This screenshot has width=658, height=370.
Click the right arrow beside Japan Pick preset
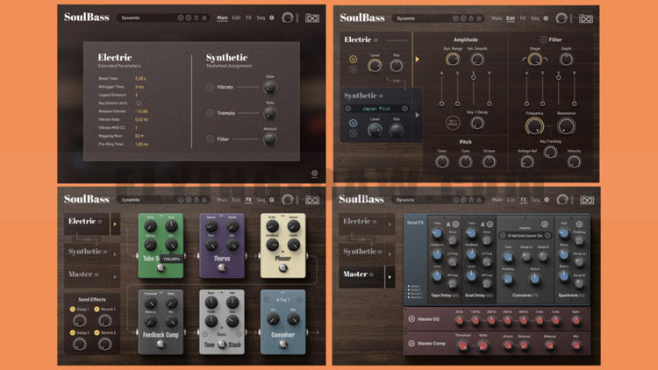tap(405, 108)
